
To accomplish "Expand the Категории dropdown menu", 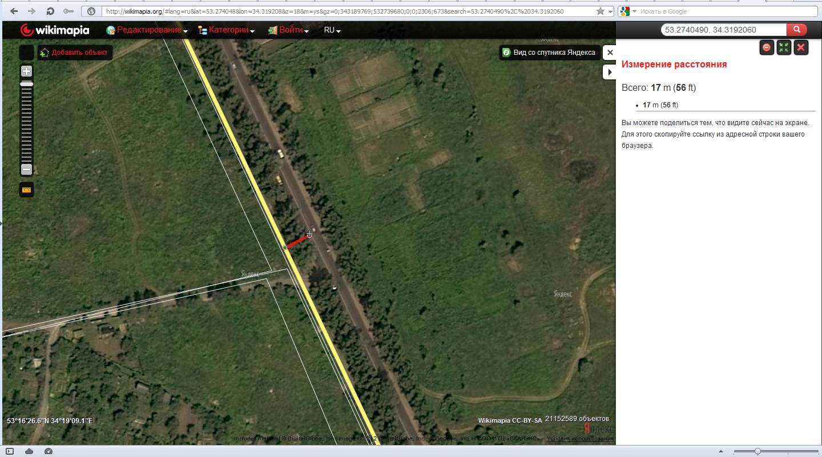I will [227, 30].
